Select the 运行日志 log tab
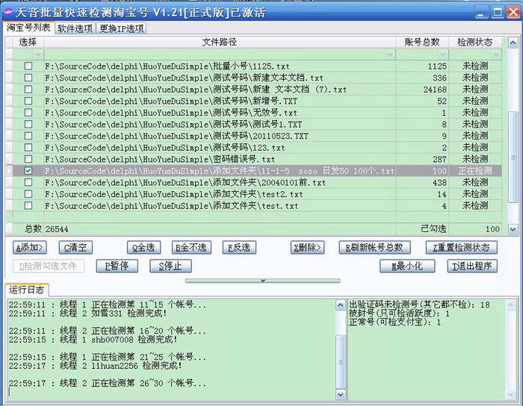 pyautogui.click(x=27, y=290)
